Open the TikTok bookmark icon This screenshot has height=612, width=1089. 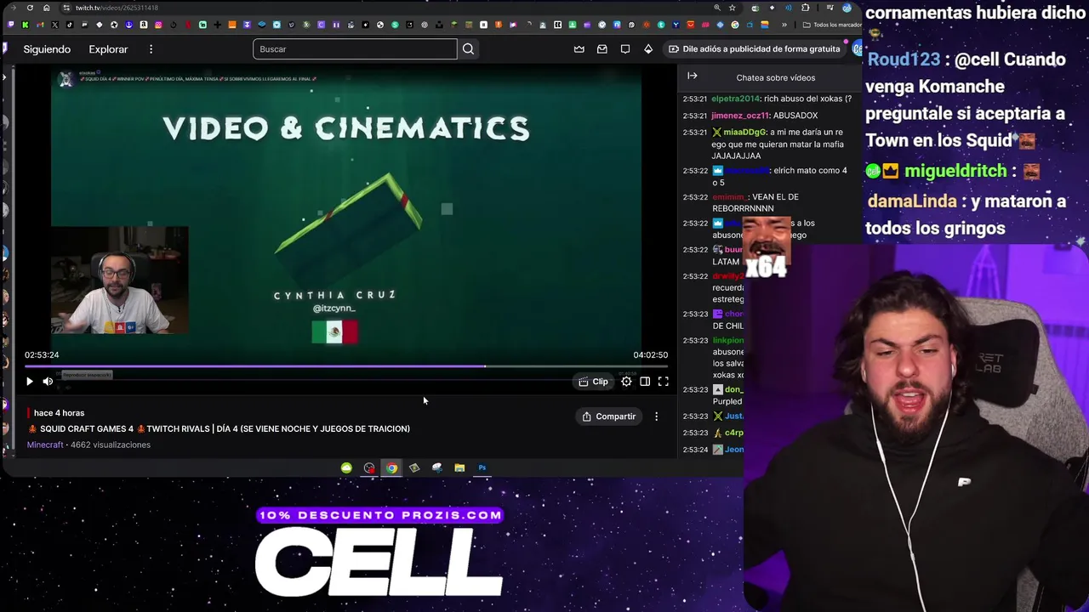[69, 25]
